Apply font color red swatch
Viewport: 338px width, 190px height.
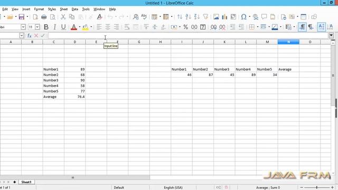(x=74, y=27)
